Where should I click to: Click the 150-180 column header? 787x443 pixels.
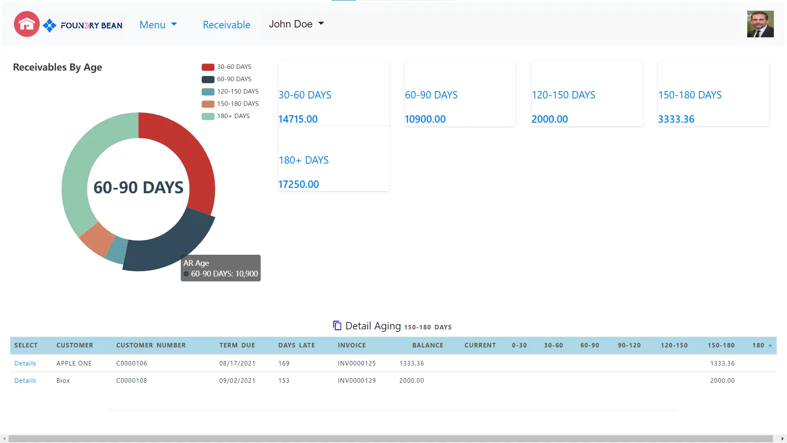[x=721, y=345]
